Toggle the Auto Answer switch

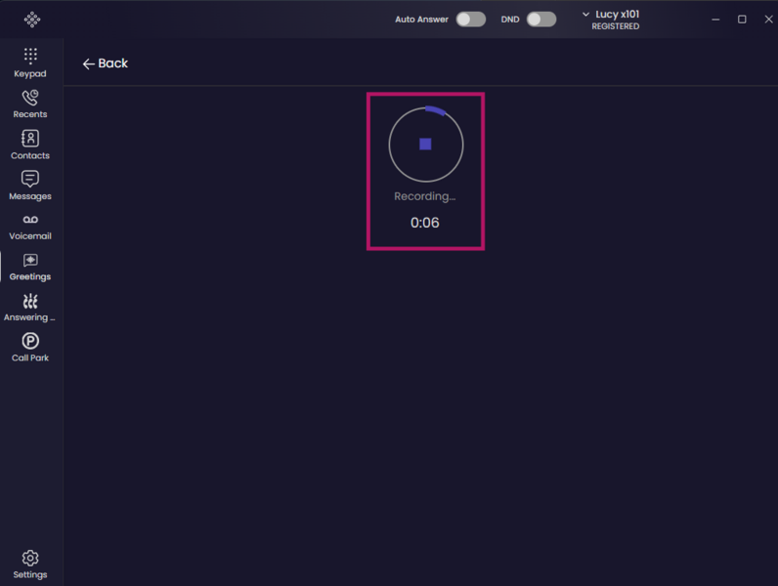tap(471, 20)
